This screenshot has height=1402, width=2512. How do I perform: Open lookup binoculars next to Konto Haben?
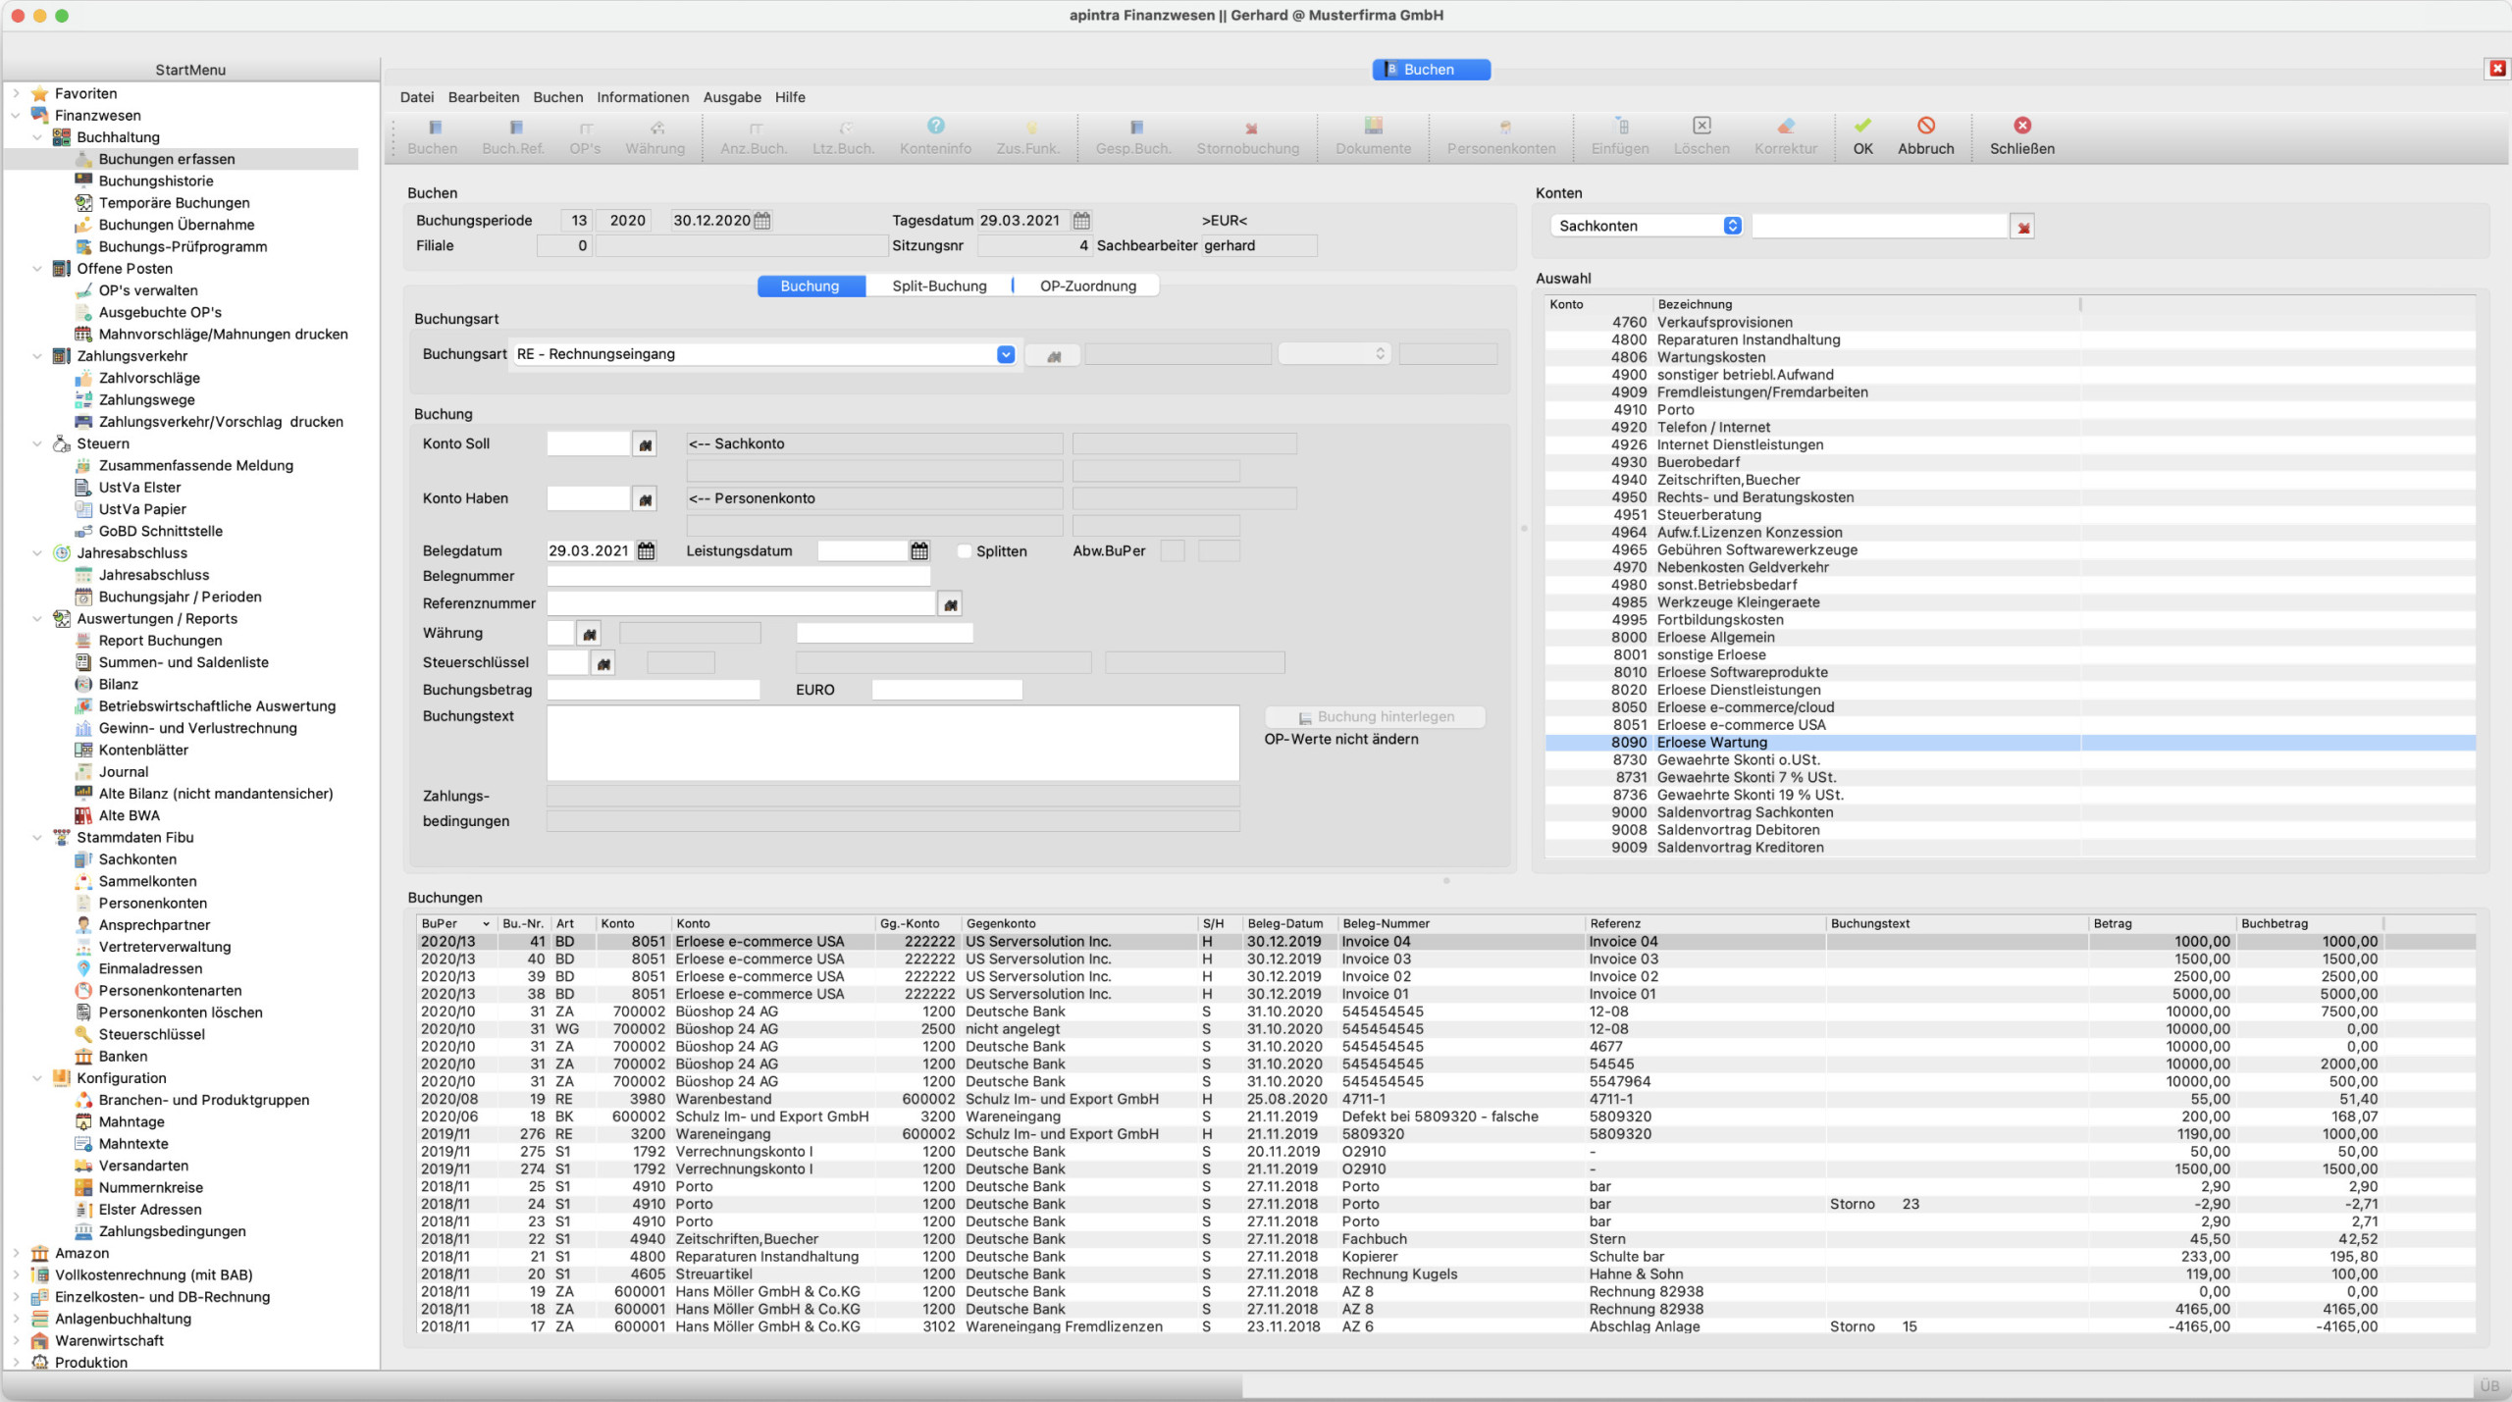tap(645, 500)
